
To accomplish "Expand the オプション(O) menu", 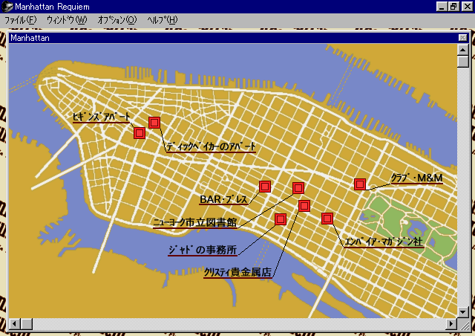I will pos(117,19).
